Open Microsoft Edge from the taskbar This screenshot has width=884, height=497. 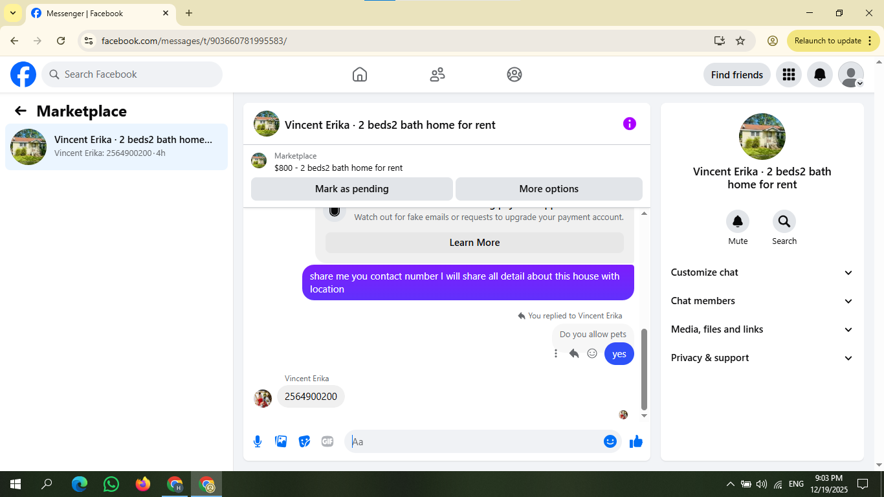tap(80, 484)
